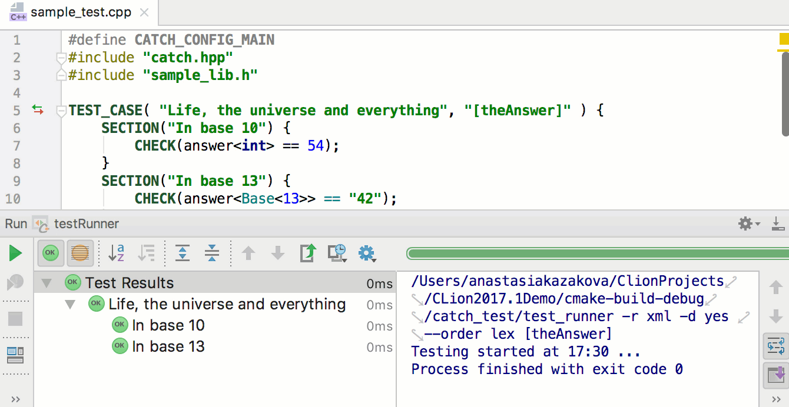Click the "sample_lib.h" include text
The image size is (789, 407).
(x=200, y=75)
